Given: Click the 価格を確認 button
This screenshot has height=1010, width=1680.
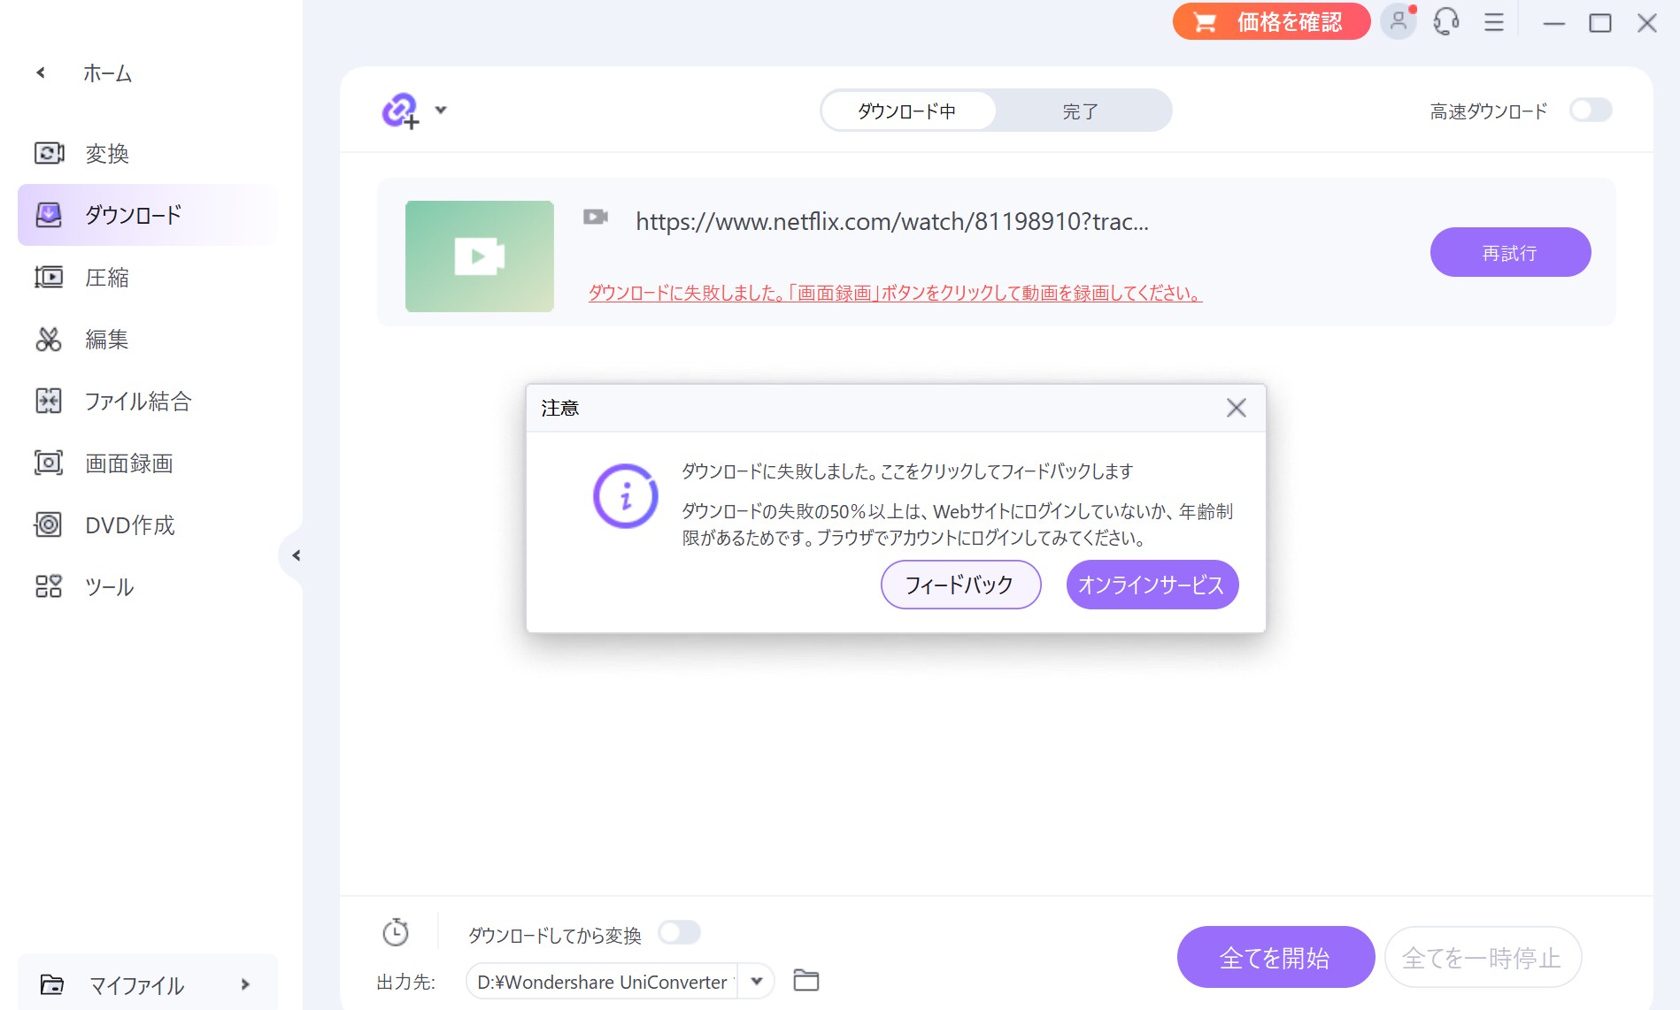Looking at the screenshot, I should [x=1271, y=22].
